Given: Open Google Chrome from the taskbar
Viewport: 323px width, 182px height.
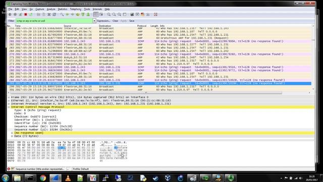Looking at the screenshot, I should tap(43, 178).
